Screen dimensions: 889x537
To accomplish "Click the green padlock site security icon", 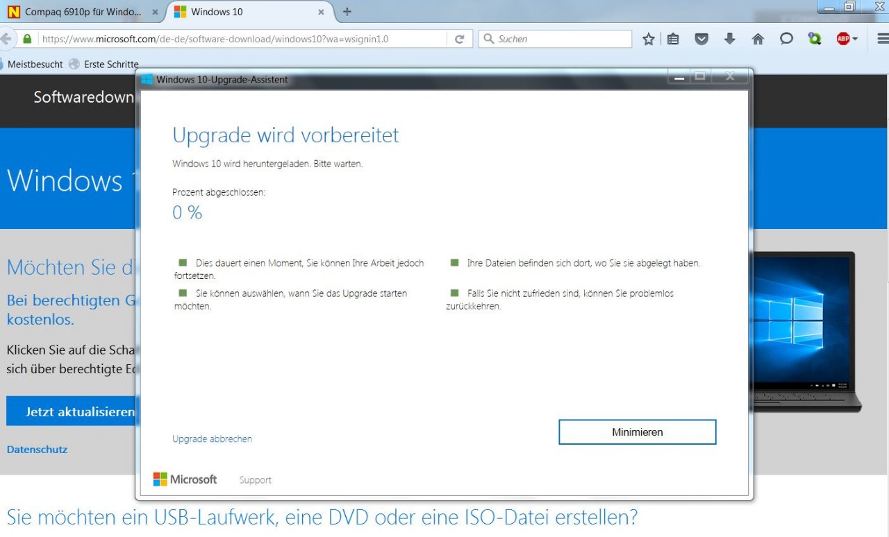I will [x=27, y=39].
